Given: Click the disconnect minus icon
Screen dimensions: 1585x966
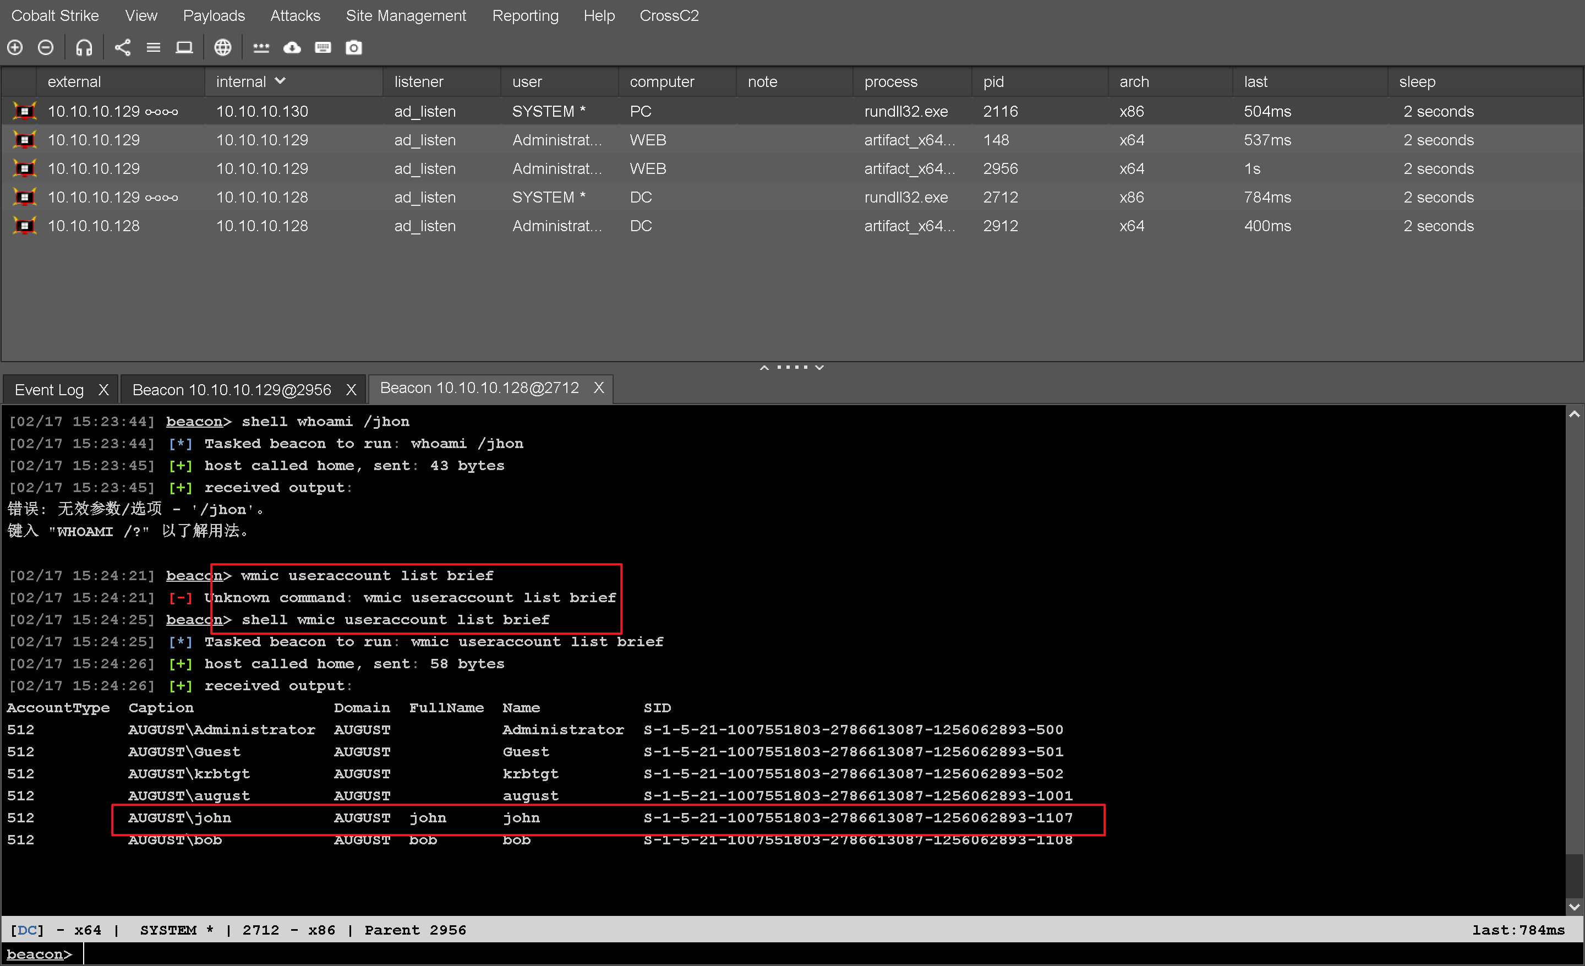Looking at the screenshot, I should click(46, 47).
